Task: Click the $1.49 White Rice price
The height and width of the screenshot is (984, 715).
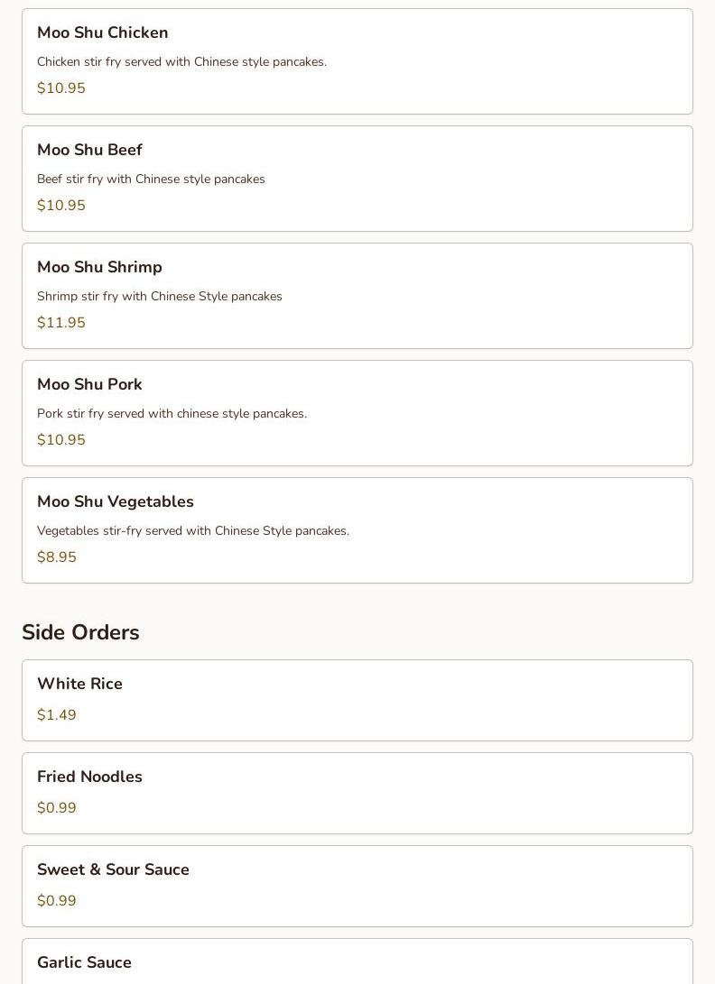Action: tap(57, 715)
